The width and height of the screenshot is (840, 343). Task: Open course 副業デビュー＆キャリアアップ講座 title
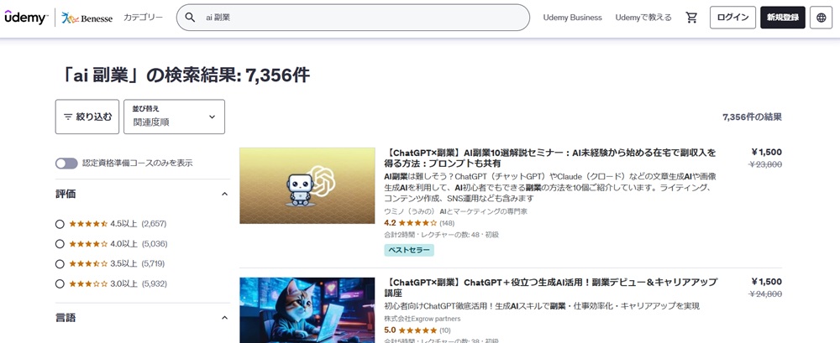coord(551,288)
